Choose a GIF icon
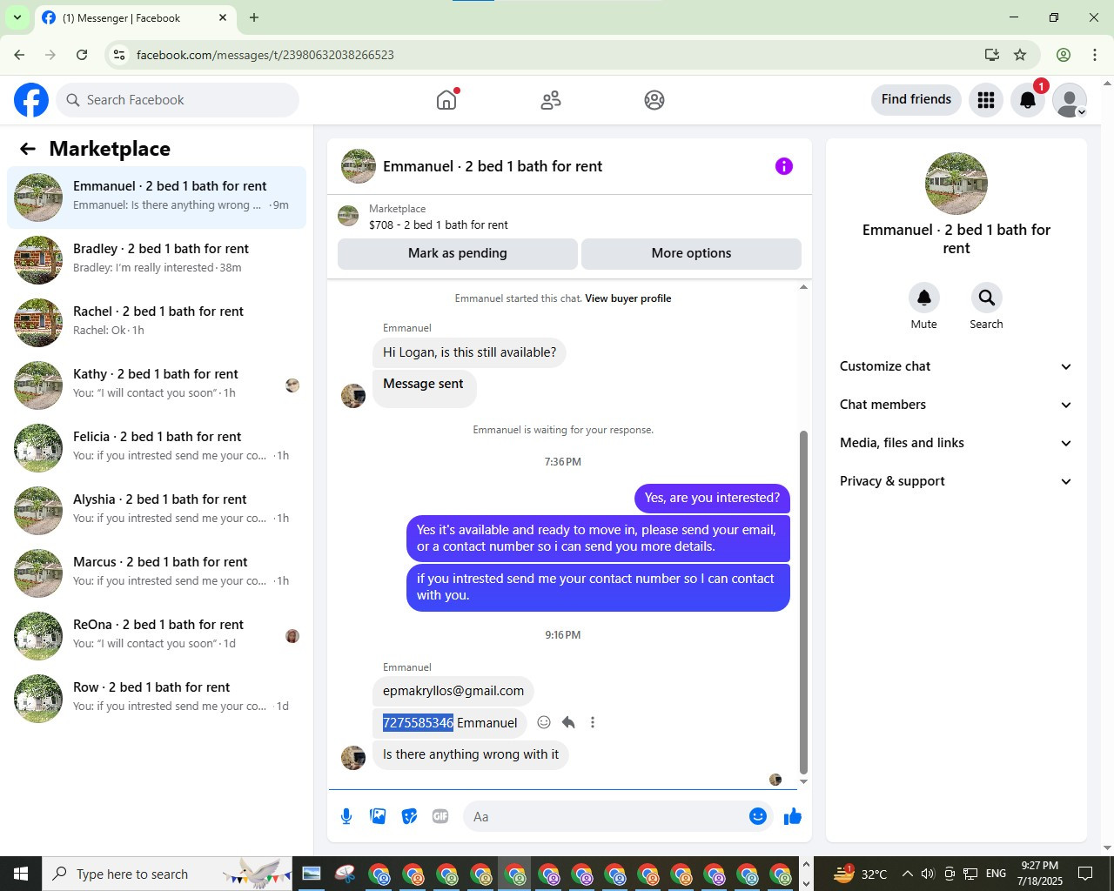Screen dimensions: 1114x891 pyautogui.click(x=440, y=816)
